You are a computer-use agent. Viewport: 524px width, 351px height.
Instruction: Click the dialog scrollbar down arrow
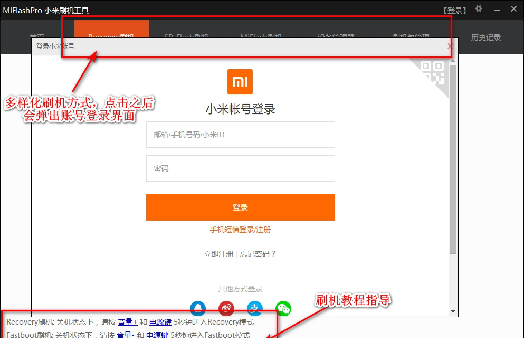(453, 311)
